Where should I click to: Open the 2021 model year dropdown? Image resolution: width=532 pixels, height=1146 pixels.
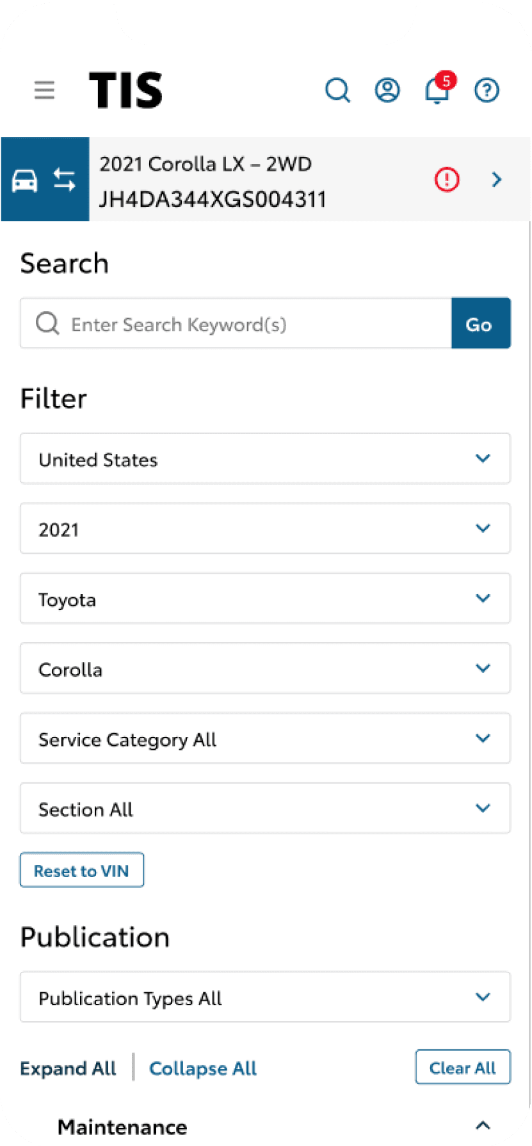265,529
